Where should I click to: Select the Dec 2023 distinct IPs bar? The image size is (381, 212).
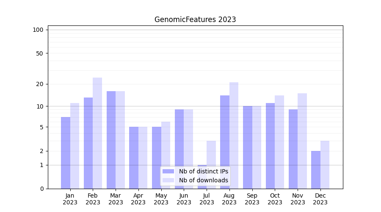tap(316, 170)
